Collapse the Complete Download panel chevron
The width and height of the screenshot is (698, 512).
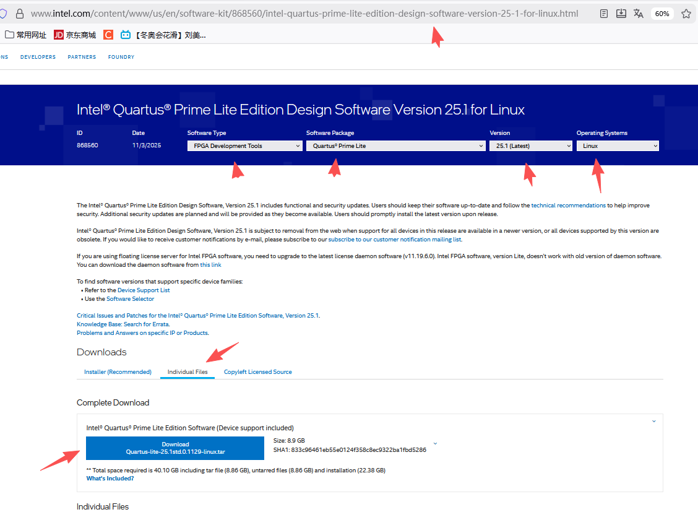point(654,421)
